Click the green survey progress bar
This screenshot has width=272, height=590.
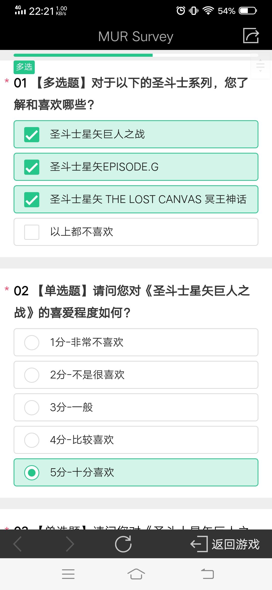tap(83, 55)
